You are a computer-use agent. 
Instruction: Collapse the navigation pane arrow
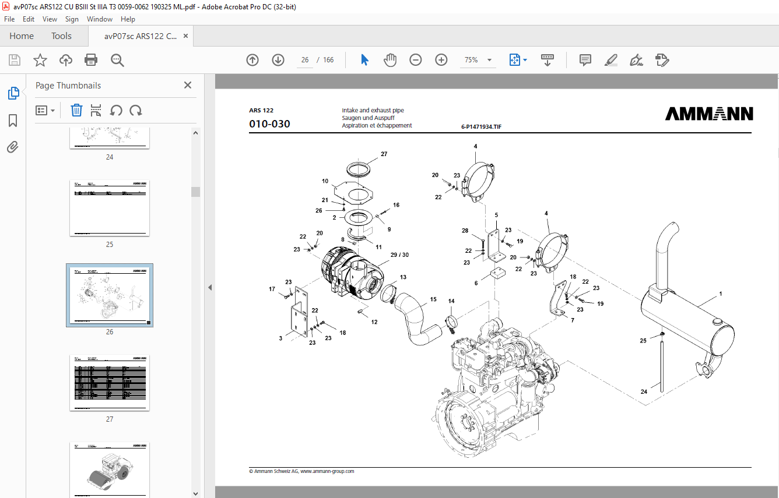pyautogui.click(x=210, y=287)
